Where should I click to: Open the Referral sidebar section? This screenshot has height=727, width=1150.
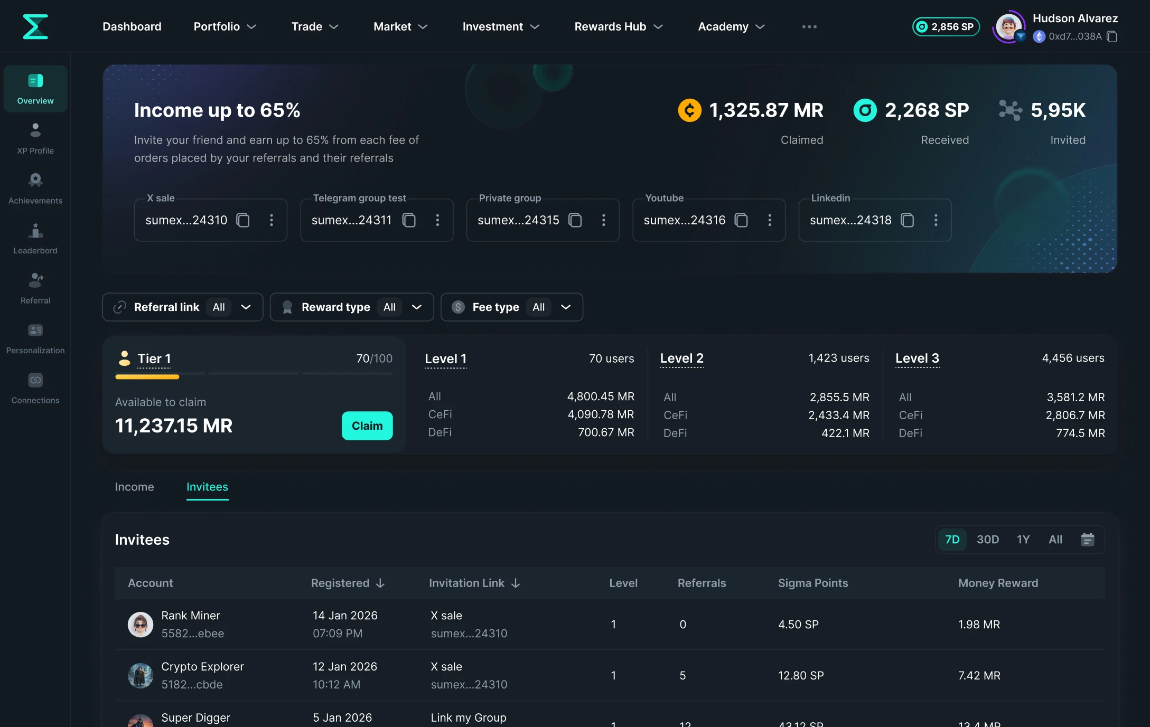(x=35, y=288)
